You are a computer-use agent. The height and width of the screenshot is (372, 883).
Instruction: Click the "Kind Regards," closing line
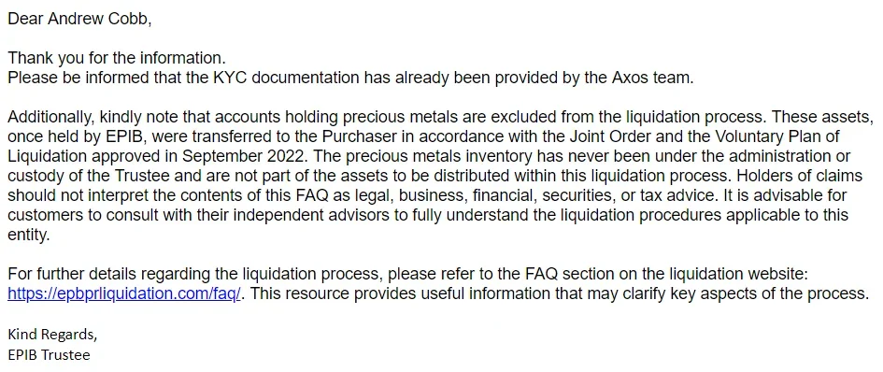pyautogui.click(x=52, y=335)
